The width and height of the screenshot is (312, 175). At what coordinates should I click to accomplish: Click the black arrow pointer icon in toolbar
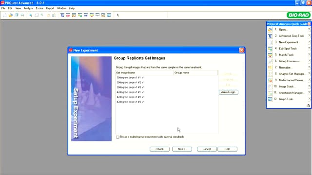(118, 15)
